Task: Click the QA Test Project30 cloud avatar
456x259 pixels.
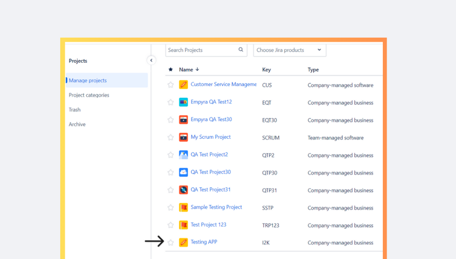Action: [183, 172]
